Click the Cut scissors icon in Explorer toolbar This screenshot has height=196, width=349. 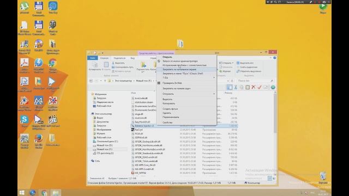[236, 87]
